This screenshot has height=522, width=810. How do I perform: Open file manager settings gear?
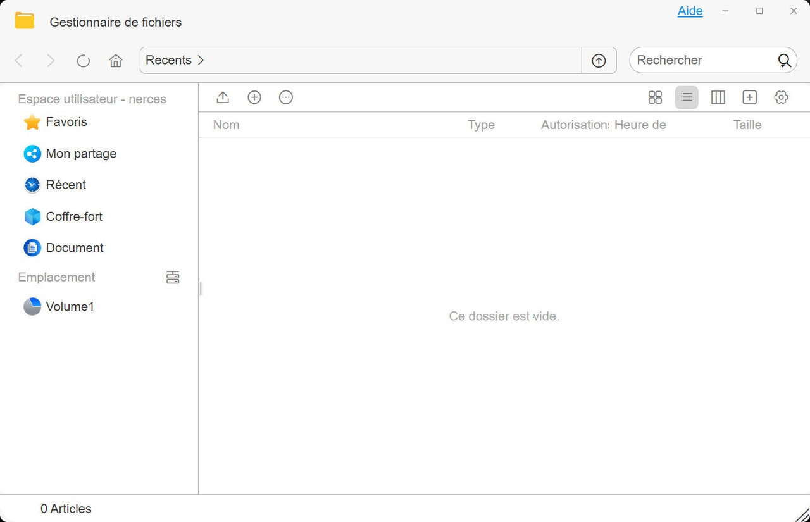pos(781,97)
